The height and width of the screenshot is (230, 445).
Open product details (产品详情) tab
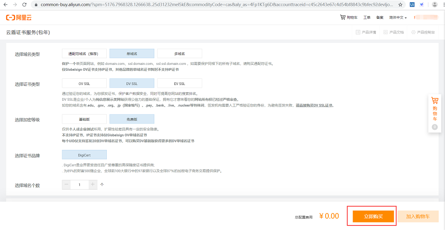[x=366, y=32]
